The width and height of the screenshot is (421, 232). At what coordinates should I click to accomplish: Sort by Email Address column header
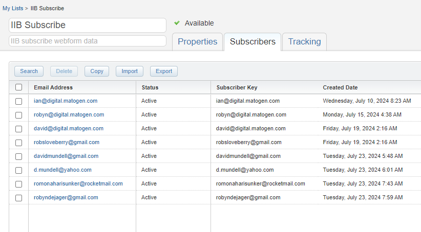(x=53, y=87)
